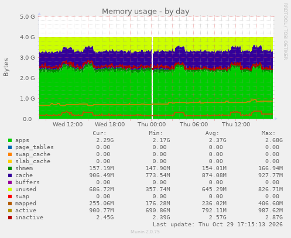
Task: Click the slab_cache yellow legend swatch
Action: pos(10,161)
